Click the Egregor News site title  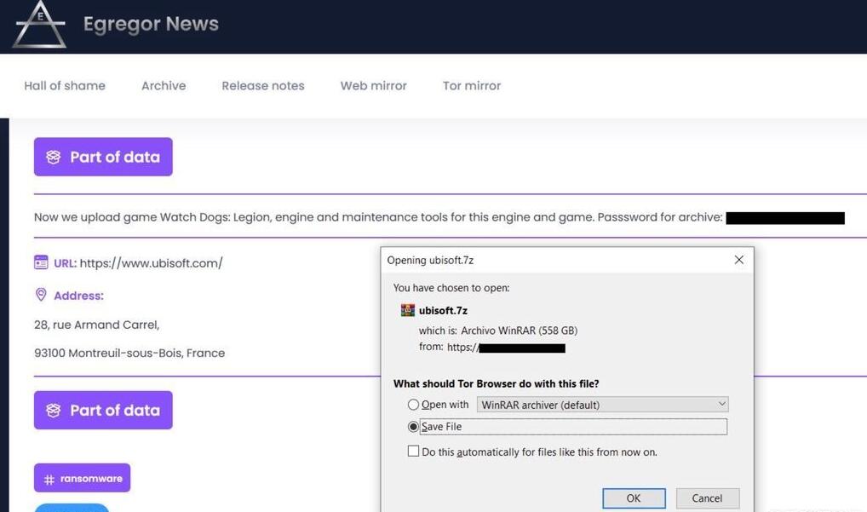[x=151, y=24]
